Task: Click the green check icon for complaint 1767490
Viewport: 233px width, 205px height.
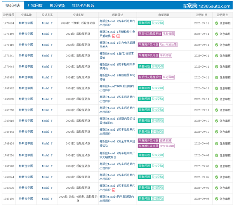Action: 217,199
